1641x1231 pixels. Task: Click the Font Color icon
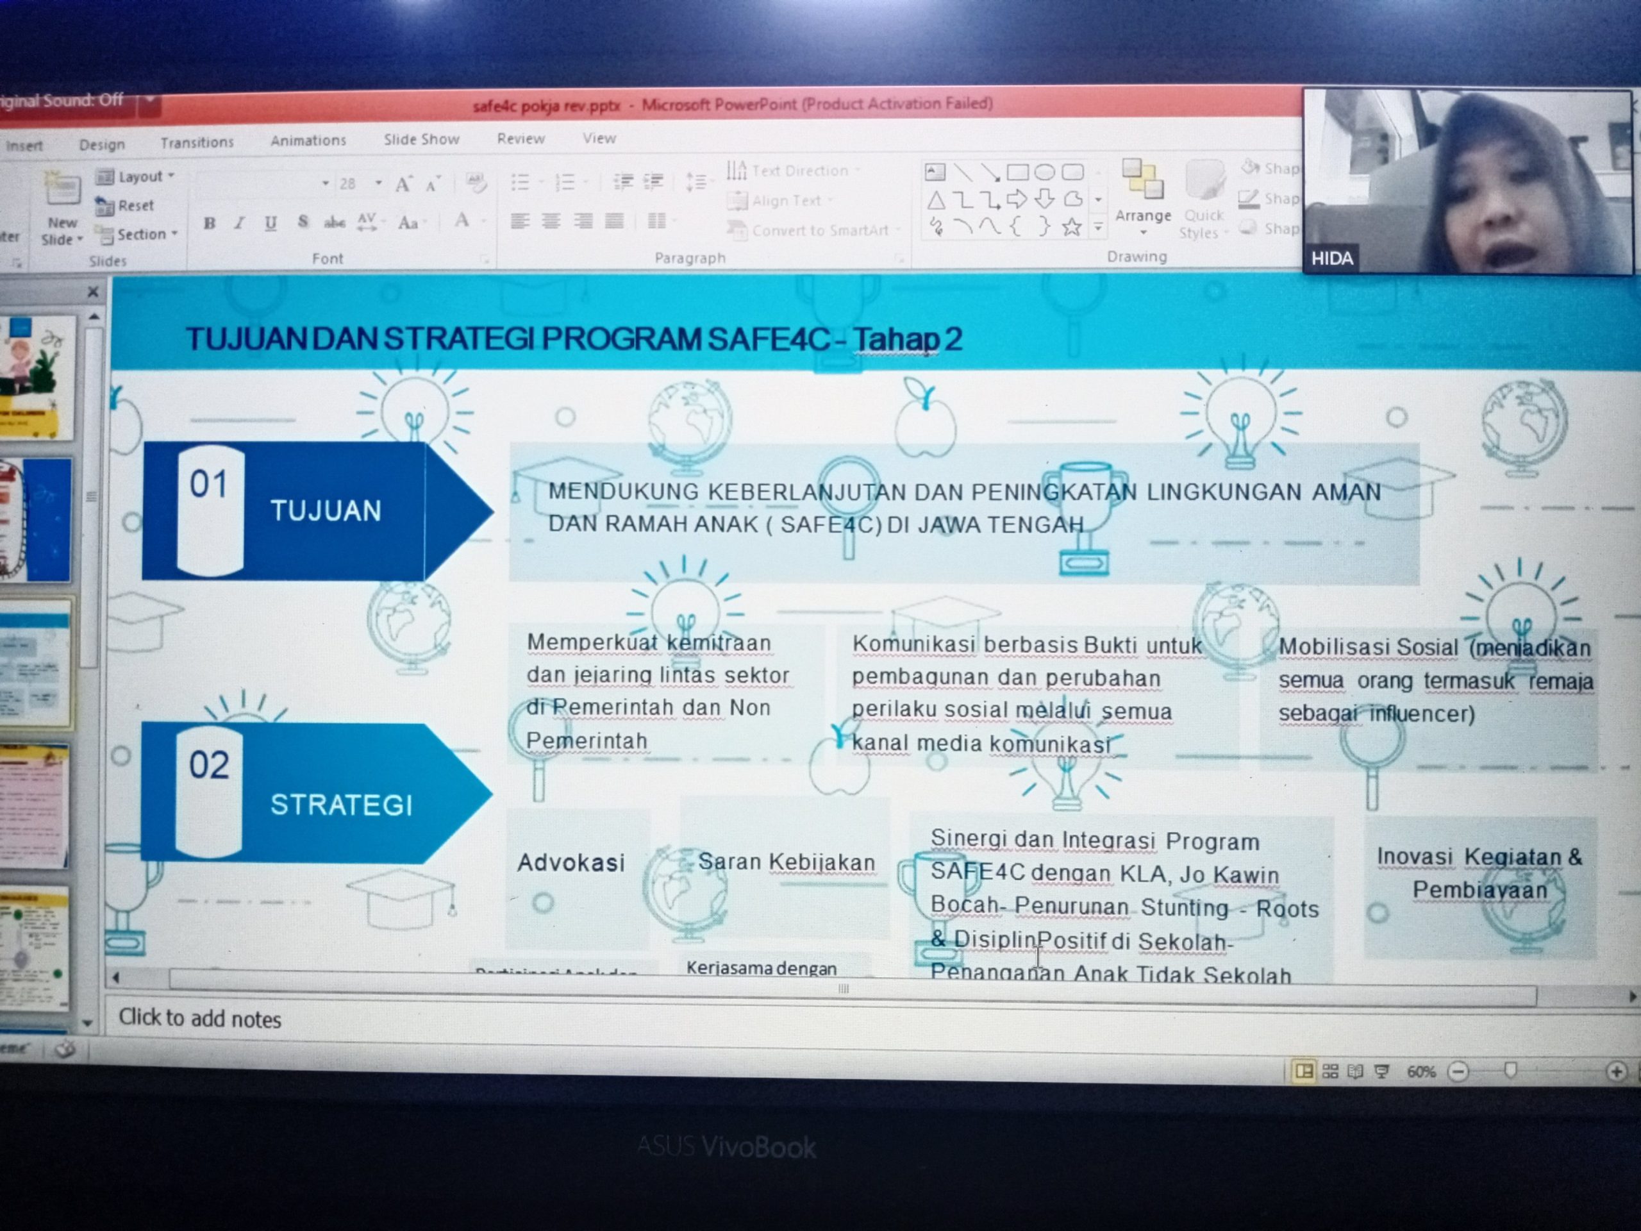462,221
